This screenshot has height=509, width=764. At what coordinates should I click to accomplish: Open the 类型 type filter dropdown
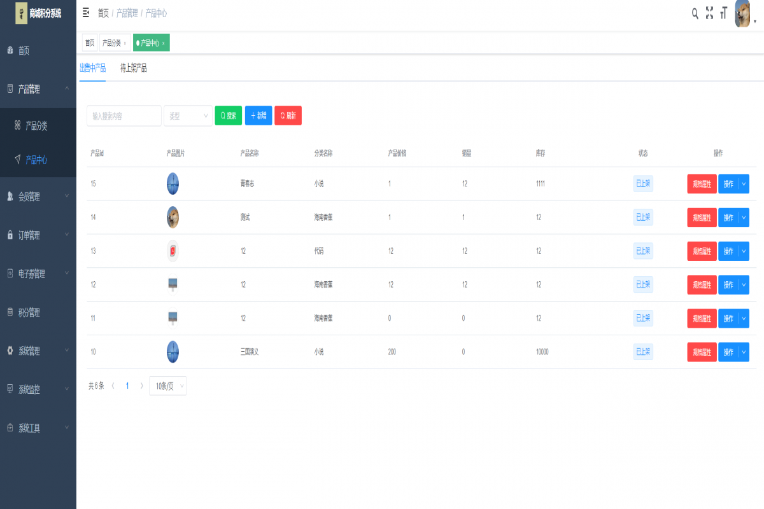(188, 115)
